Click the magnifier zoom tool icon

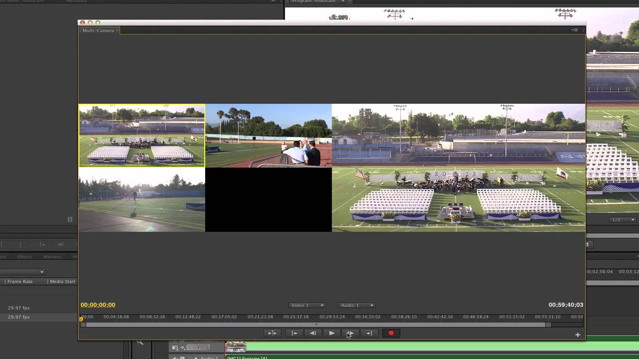140,342
